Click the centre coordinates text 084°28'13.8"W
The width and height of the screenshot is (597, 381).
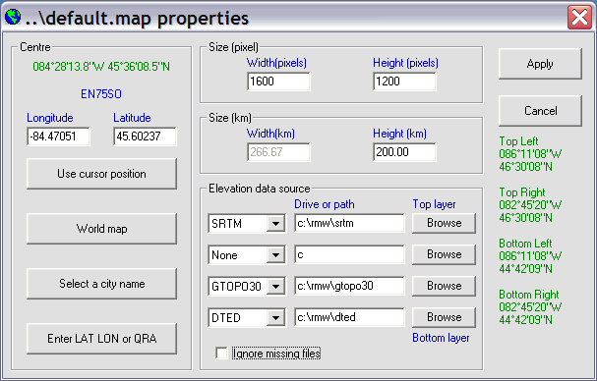pyautogui.click(x=69, y=67)
